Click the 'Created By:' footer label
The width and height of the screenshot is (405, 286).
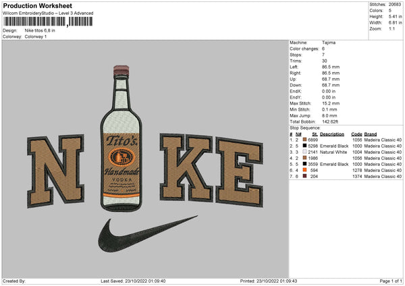14,281
